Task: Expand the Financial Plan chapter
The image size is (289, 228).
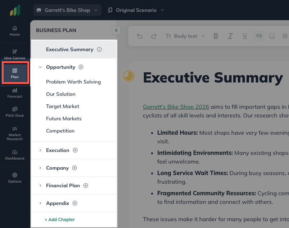Action: pyautogui.click(x=40, y=185)
